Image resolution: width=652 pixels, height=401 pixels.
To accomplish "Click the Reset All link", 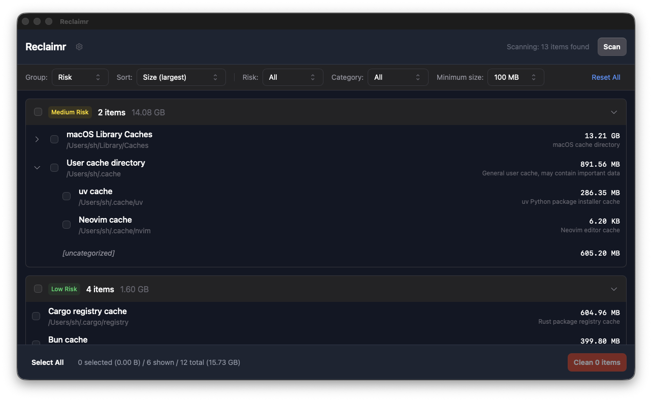I will [606, 77].
